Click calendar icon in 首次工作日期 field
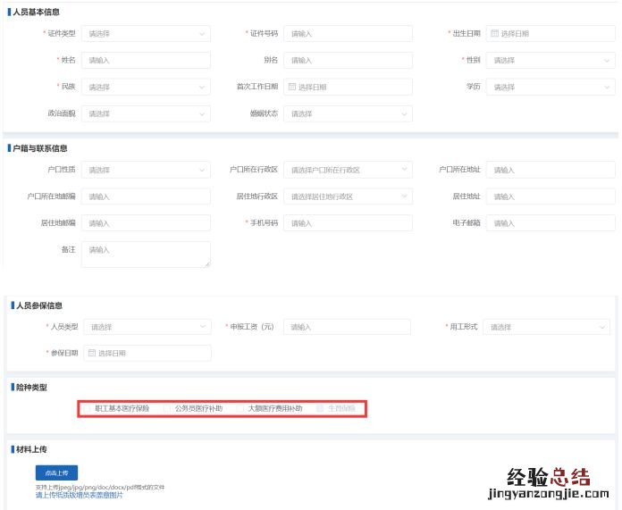622x510 pixels. 291,88
